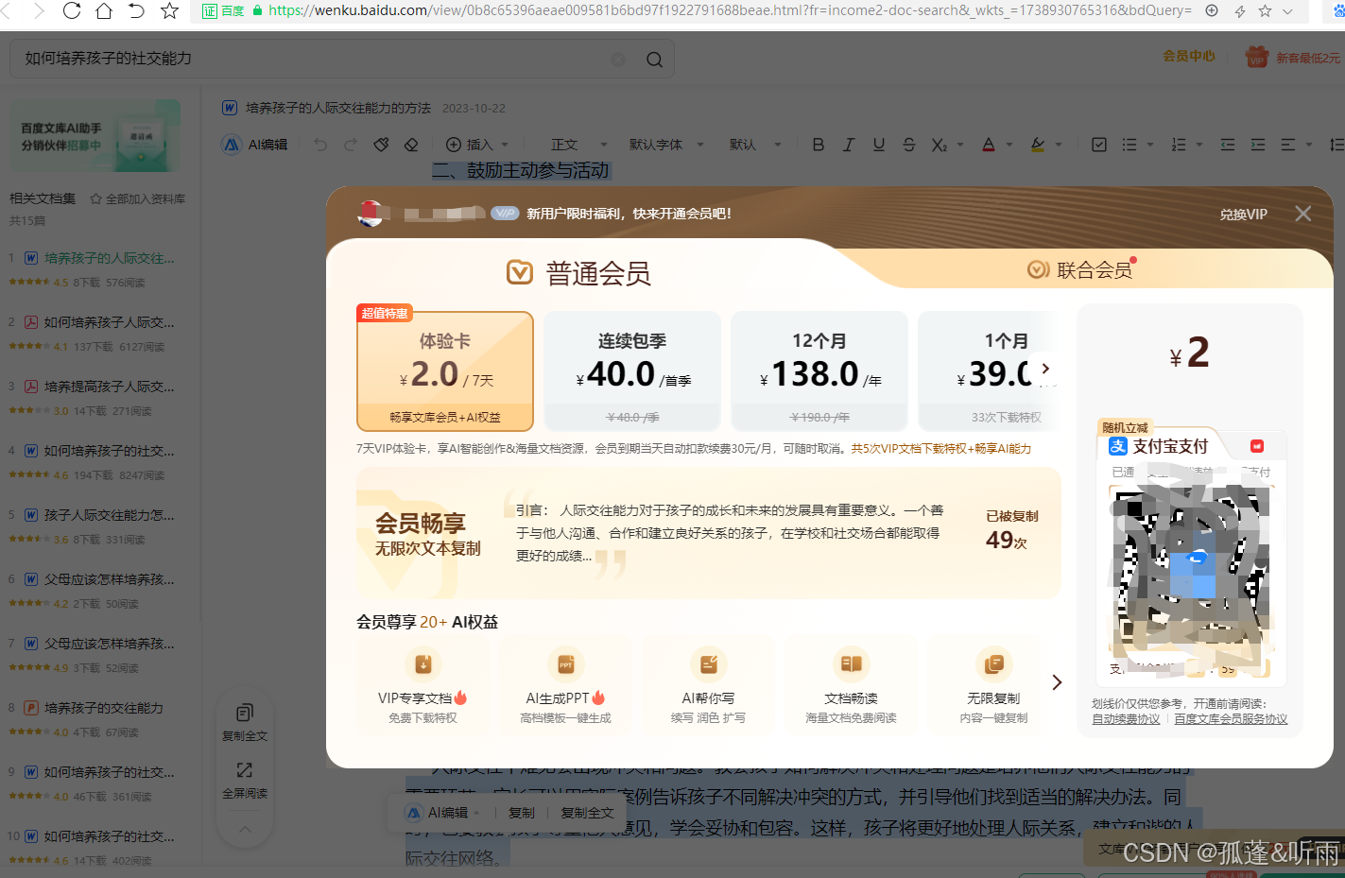Screen dimensions: 1345x878
Task: Click the lightning speed-mode icon in address bar
Action: tap(1239, 10)
